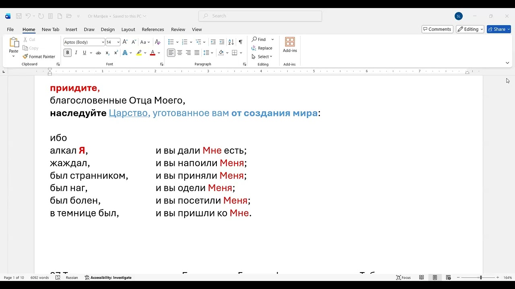Increase paragraph indent

(222, 42)
